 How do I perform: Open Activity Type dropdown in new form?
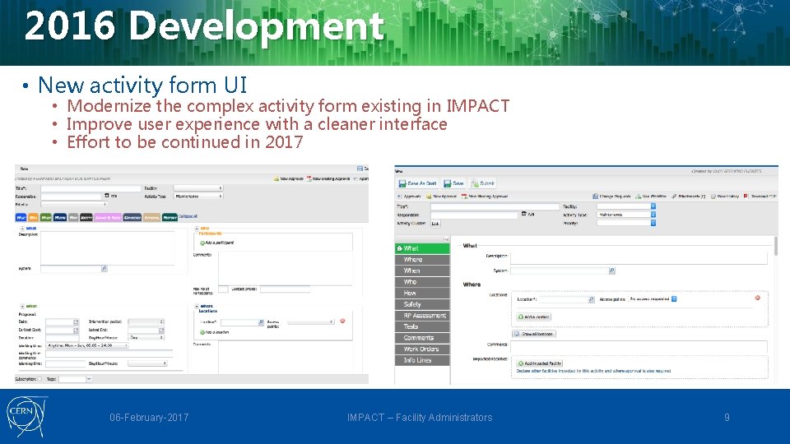point(626,215)
